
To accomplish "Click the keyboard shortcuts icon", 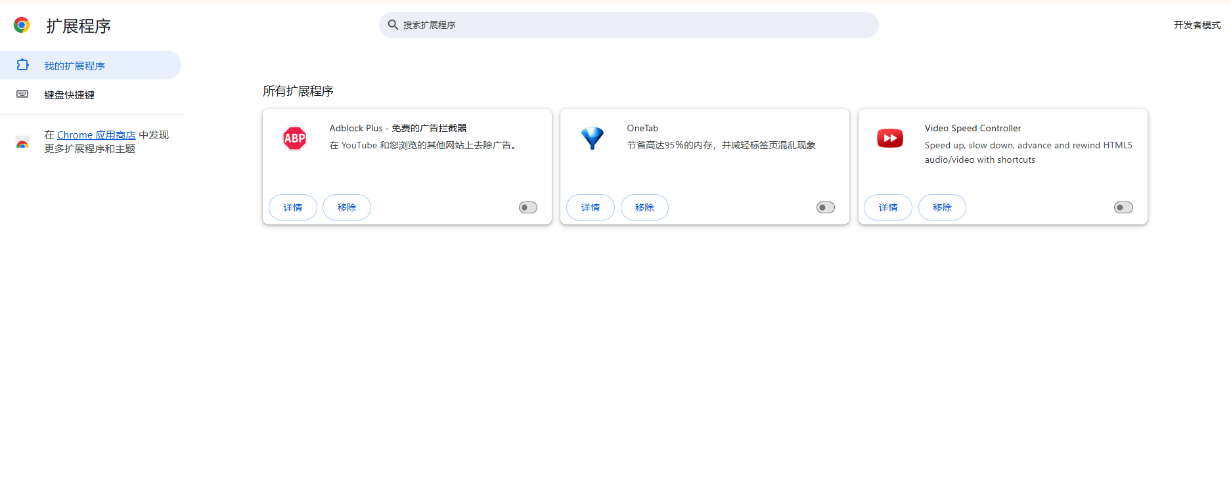I will click(22, 94).
